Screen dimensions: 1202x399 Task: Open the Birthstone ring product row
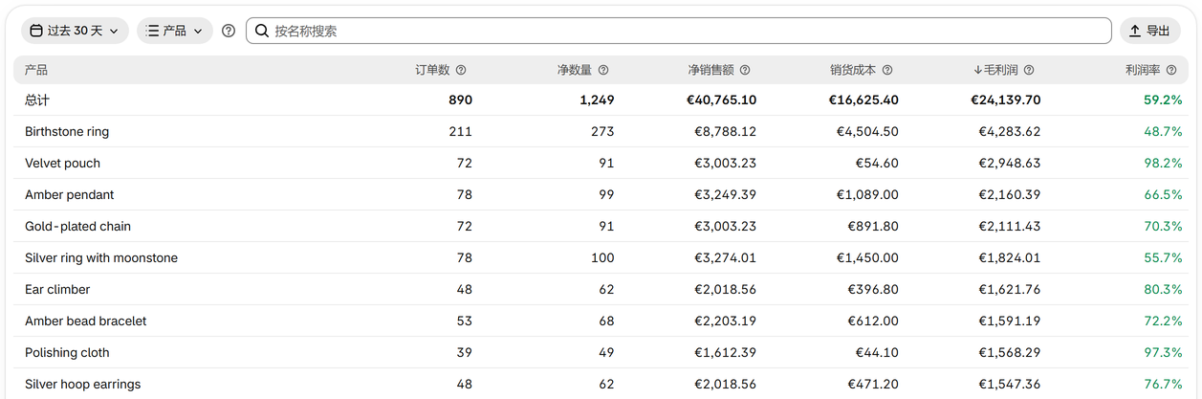pos(601,131)
